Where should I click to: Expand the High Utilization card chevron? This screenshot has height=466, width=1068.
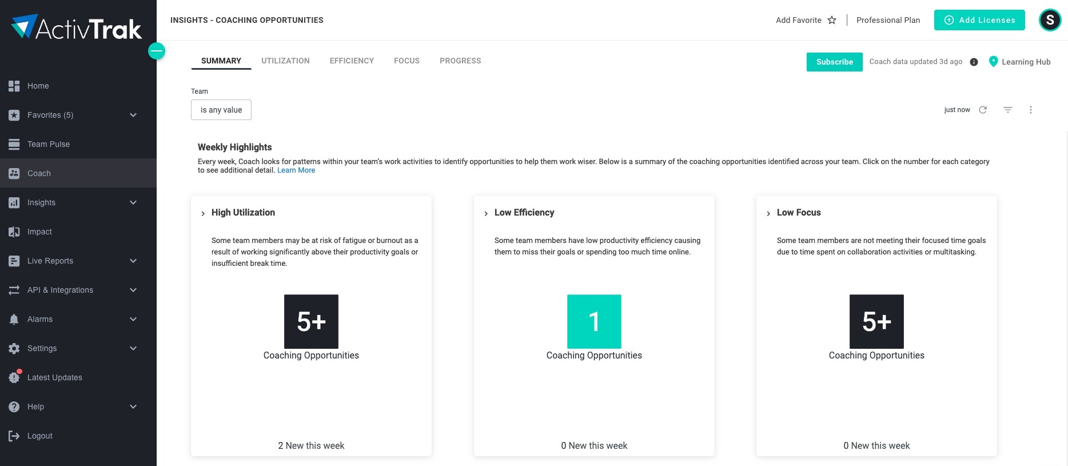(x=203, y=213)
